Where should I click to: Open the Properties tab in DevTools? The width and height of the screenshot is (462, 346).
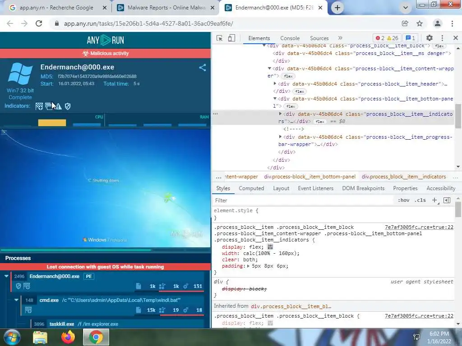[405, 188]
